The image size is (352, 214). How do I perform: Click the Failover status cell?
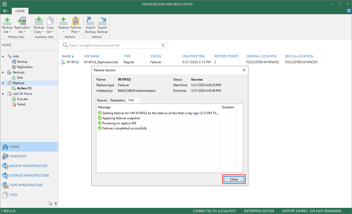coord(156,62)
